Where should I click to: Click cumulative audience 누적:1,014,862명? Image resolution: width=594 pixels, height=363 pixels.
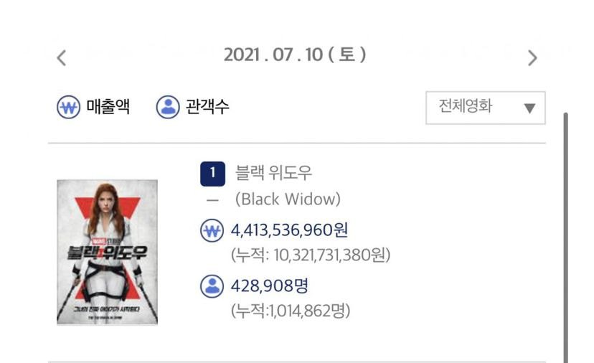pyautogui.click(x=291, y=311)
